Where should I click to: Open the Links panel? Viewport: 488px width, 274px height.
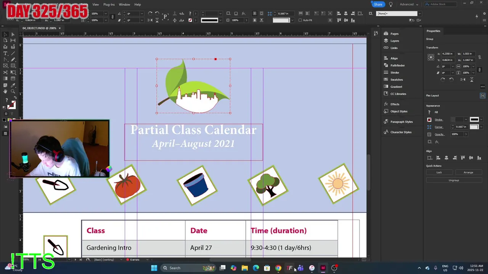[394, 48]
